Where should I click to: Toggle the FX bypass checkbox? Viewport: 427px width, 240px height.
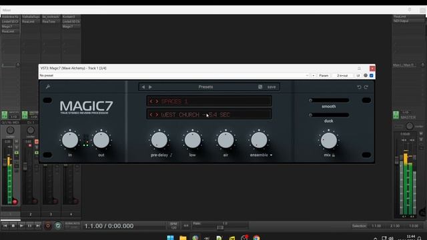[x=372, y=75]
